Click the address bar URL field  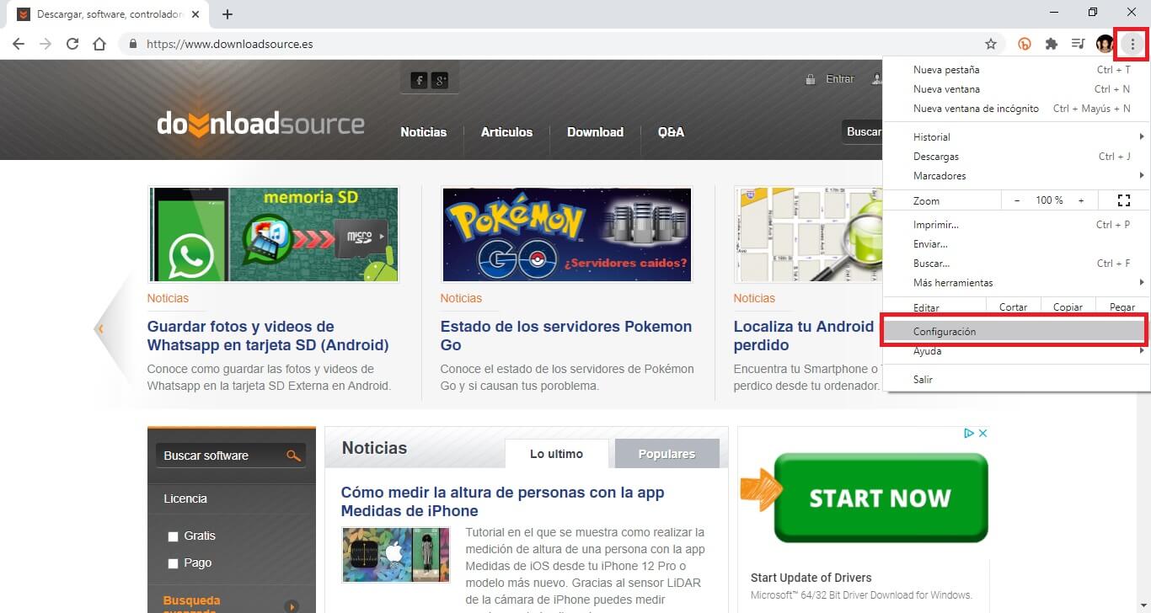tap(556, 44)
